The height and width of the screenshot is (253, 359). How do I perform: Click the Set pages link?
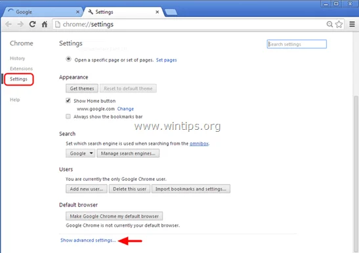[x=167, y=60]
